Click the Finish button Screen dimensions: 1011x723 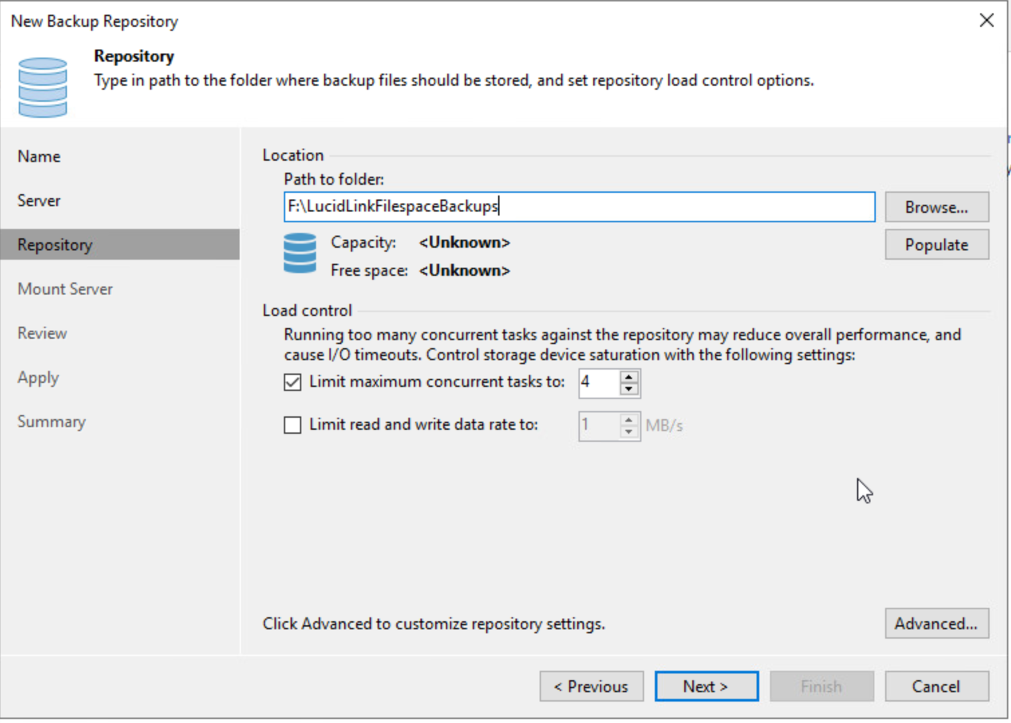click(822, 686)
